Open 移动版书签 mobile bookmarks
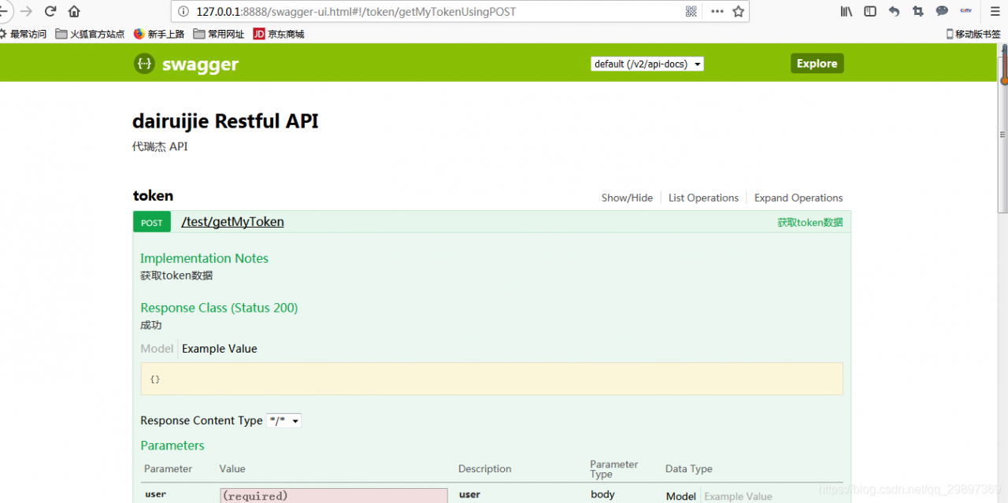Viewport: 1008px width, 503px height. 973,34
